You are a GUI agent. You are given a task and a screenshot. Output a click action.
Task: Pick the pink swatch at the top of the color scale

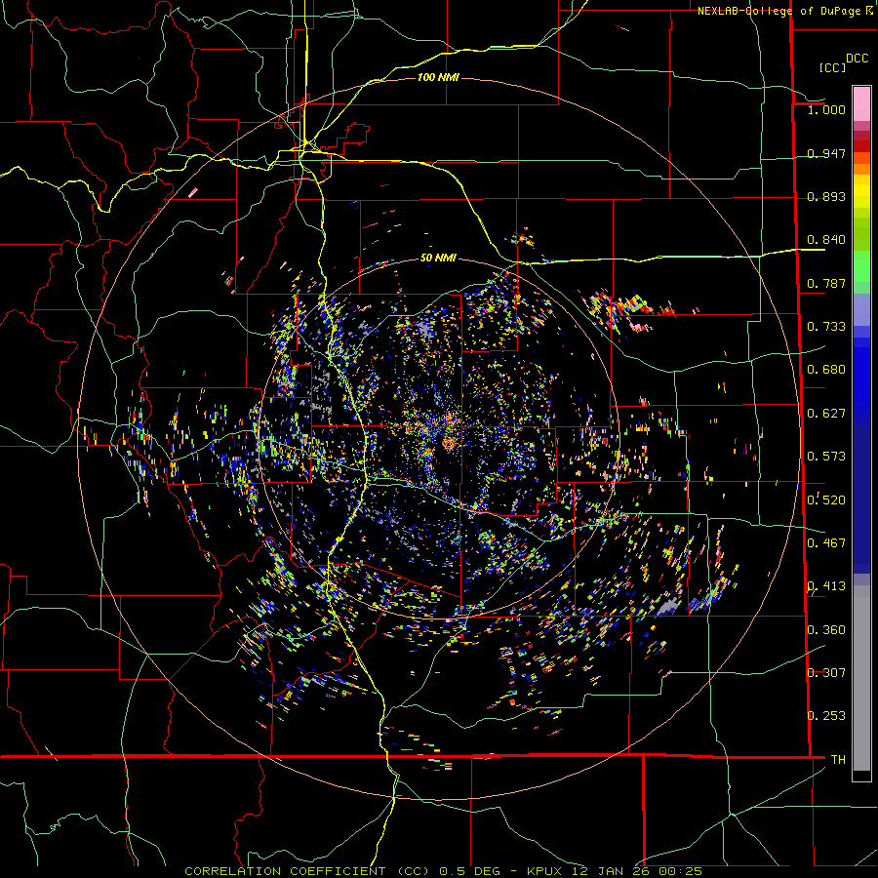[861, 103]
